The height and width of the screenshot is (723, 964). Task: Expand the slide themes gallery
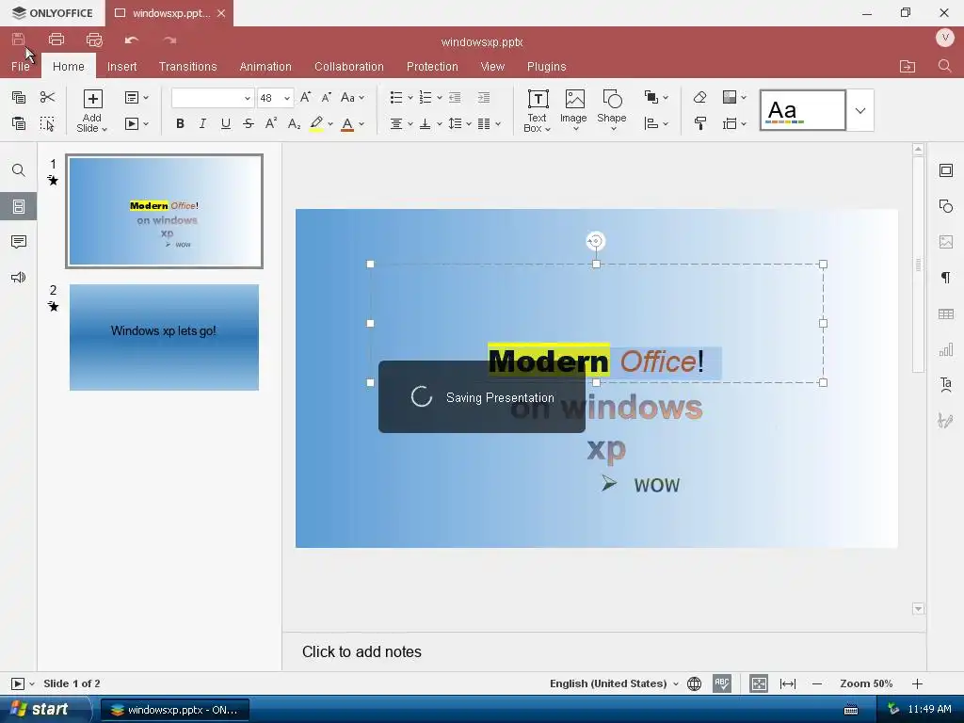click(x=860, y=111)
